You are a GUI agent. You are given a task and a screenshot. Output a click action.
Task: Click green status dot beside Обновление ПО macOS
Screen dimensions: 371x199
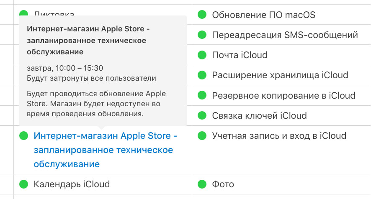click(x=202, y=15)
